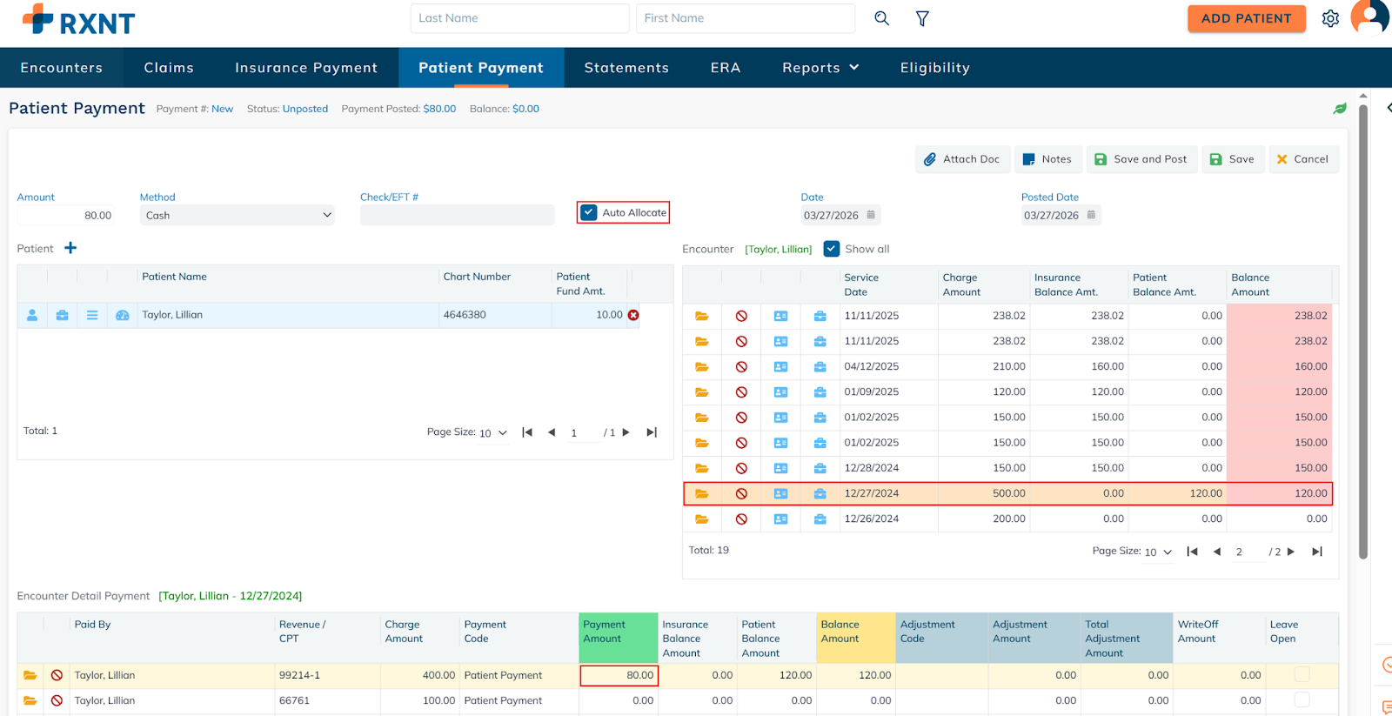The height and width of the screenshot is (716, 1392).
Task: Expand the Reports menu dropdown
Action: 820,68
